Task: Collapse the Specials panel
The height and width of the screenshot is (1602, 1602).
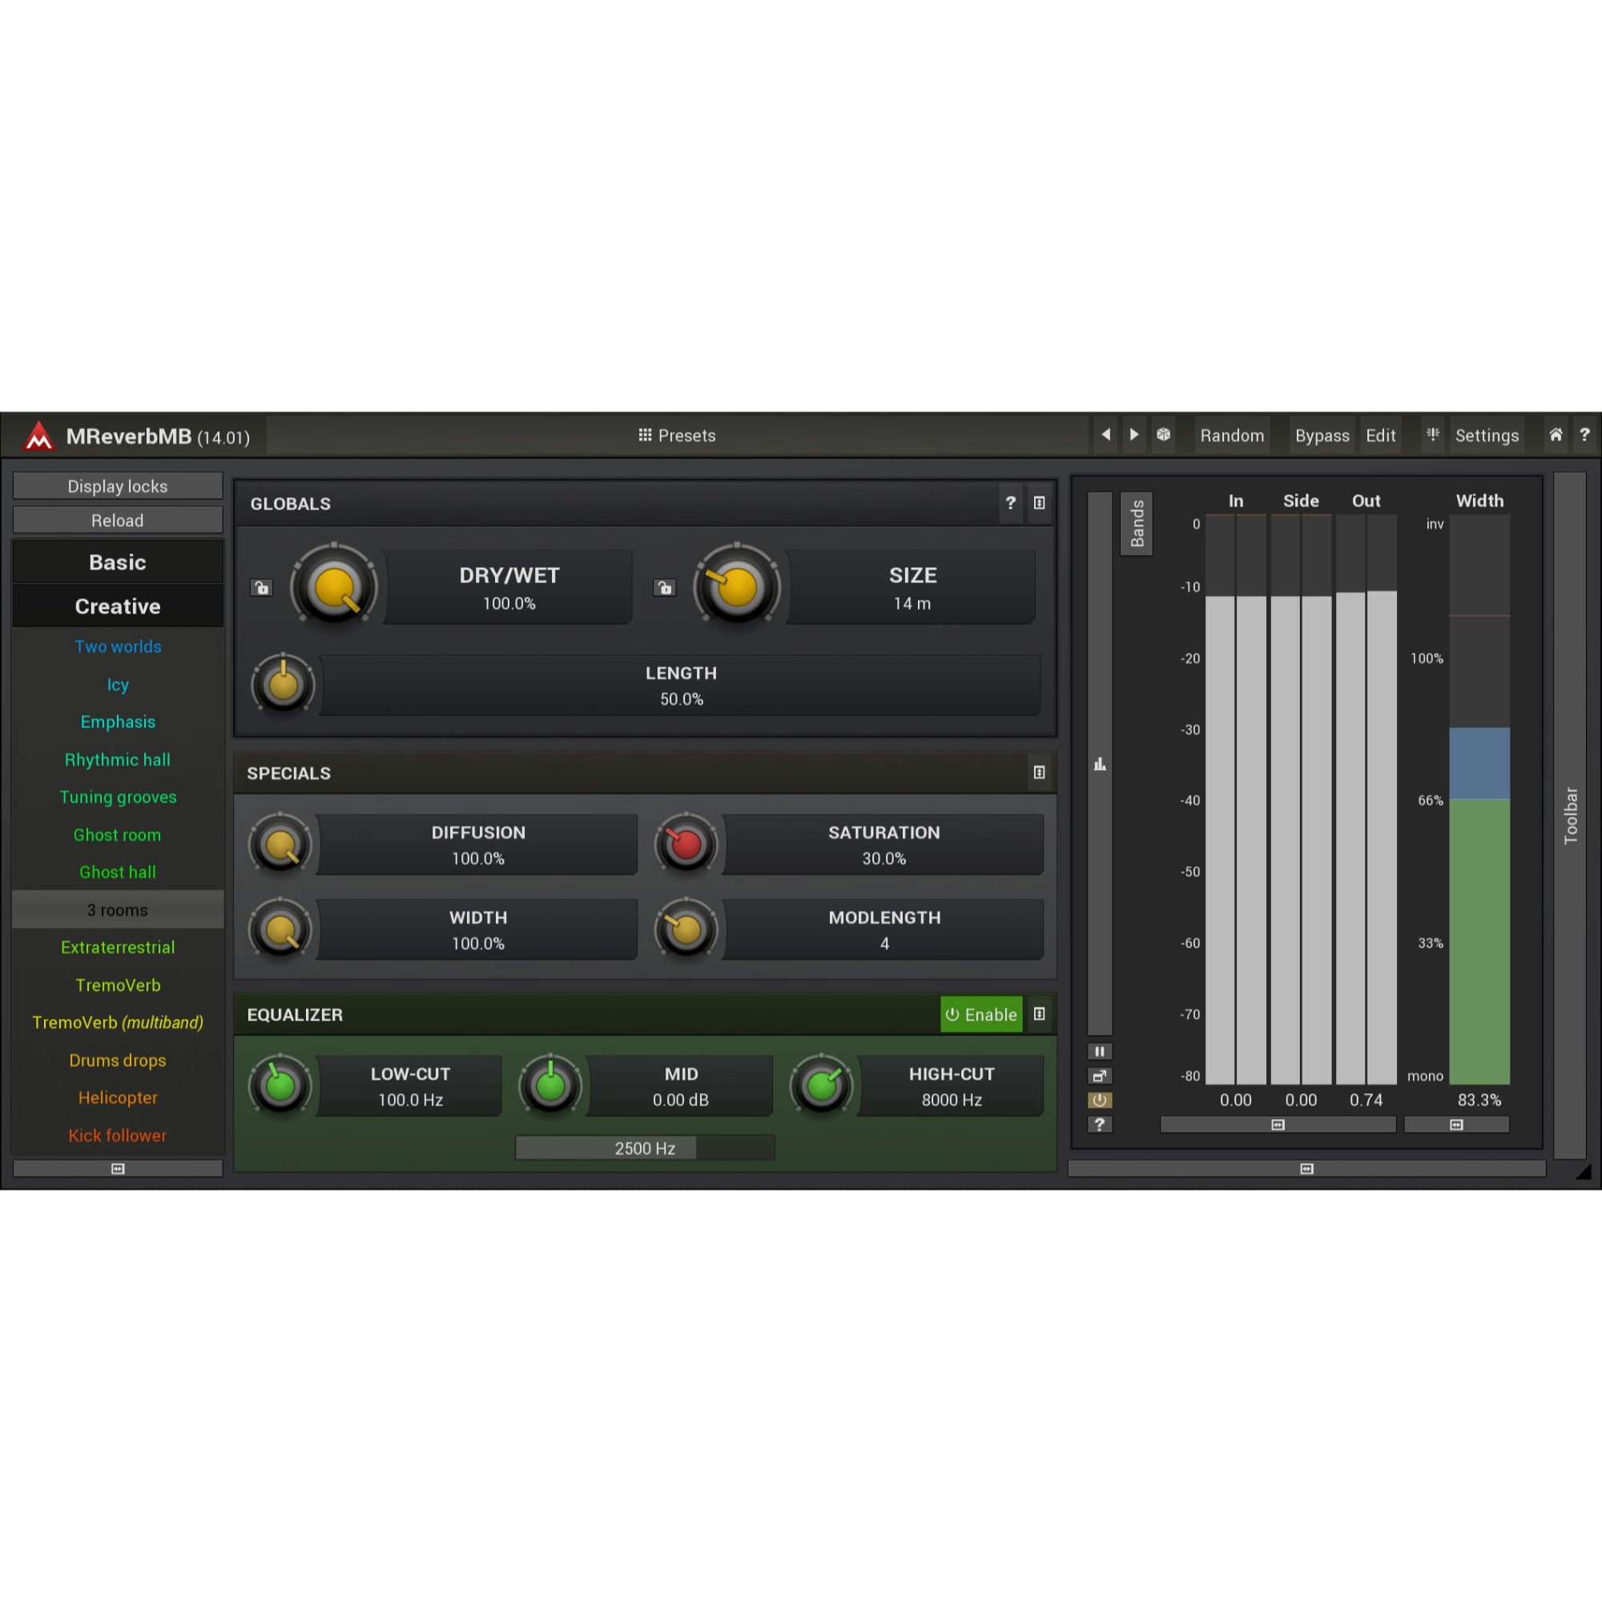Action: click(1039, 773)
